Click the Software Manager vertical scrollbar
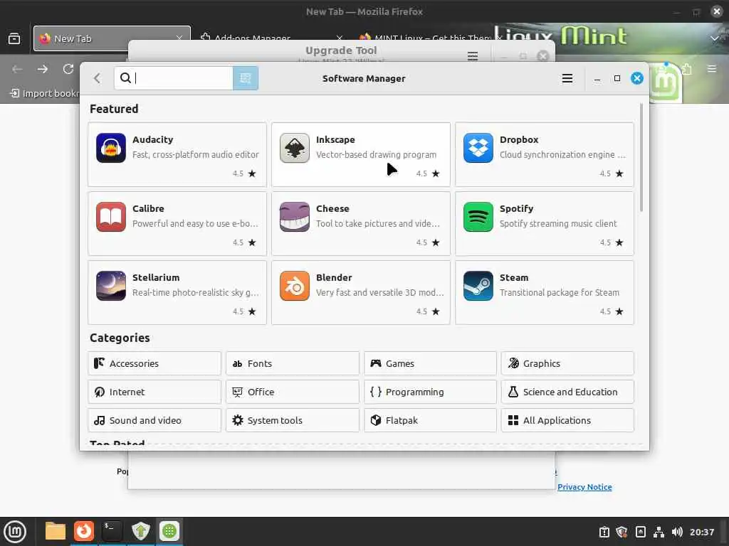This screenshot has height=546, width=729. tap(641, 158)
